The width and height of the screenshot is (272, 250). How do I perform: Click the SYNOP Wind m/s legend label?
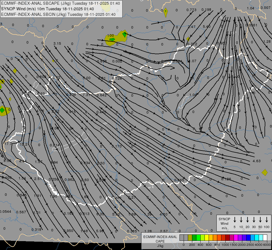224,224
